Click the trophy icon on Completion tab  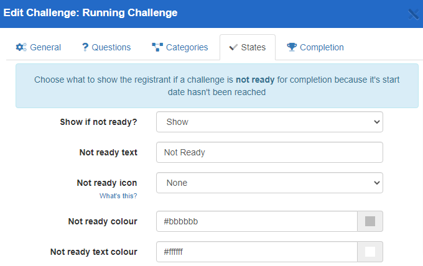click(292, 47)
